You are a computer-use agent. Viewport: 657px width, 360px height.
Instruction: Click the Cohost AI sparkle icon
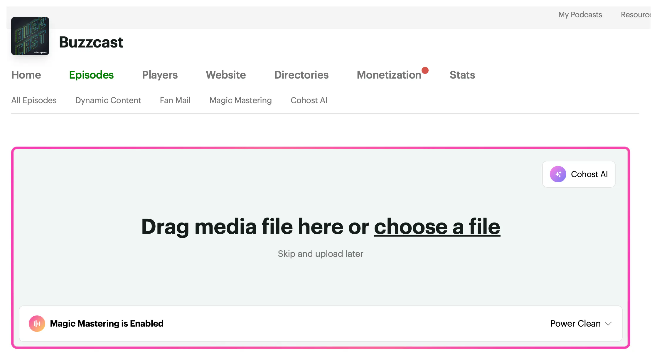pyautogui.click(x=558, y=174)
